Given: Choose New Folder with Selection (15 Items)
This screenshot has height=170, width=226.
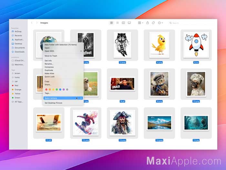Looking at the screenshot, I should click(63, 45).
